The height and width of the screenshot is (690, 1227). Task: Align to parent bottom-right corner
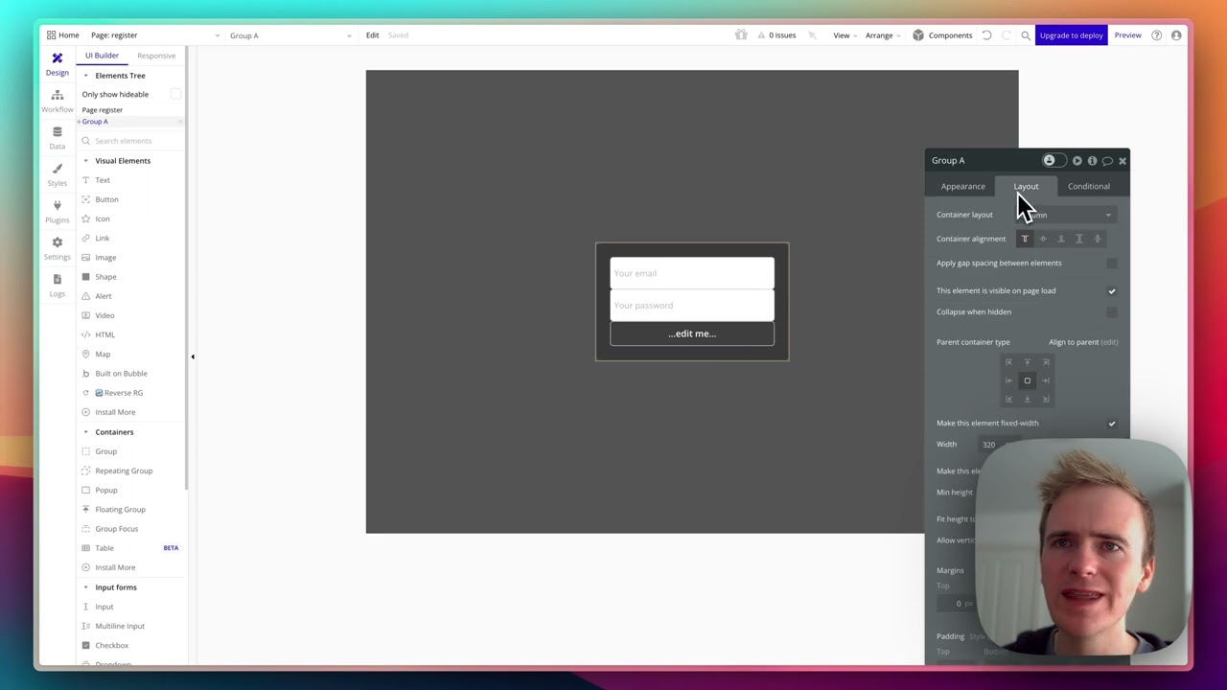[x=1046, y=399]
